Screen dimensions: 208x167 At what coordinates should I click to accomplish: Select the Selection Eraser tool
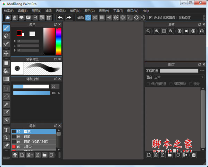(x=6, y=120)
